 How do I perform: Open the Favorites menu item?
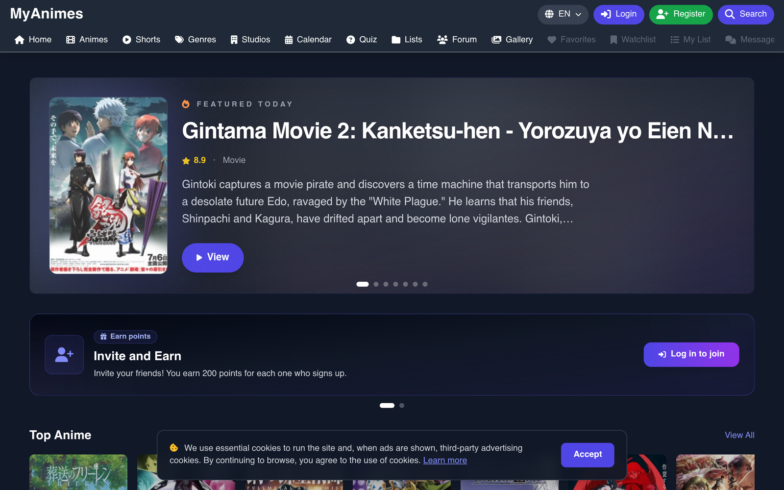coord(571,40)
